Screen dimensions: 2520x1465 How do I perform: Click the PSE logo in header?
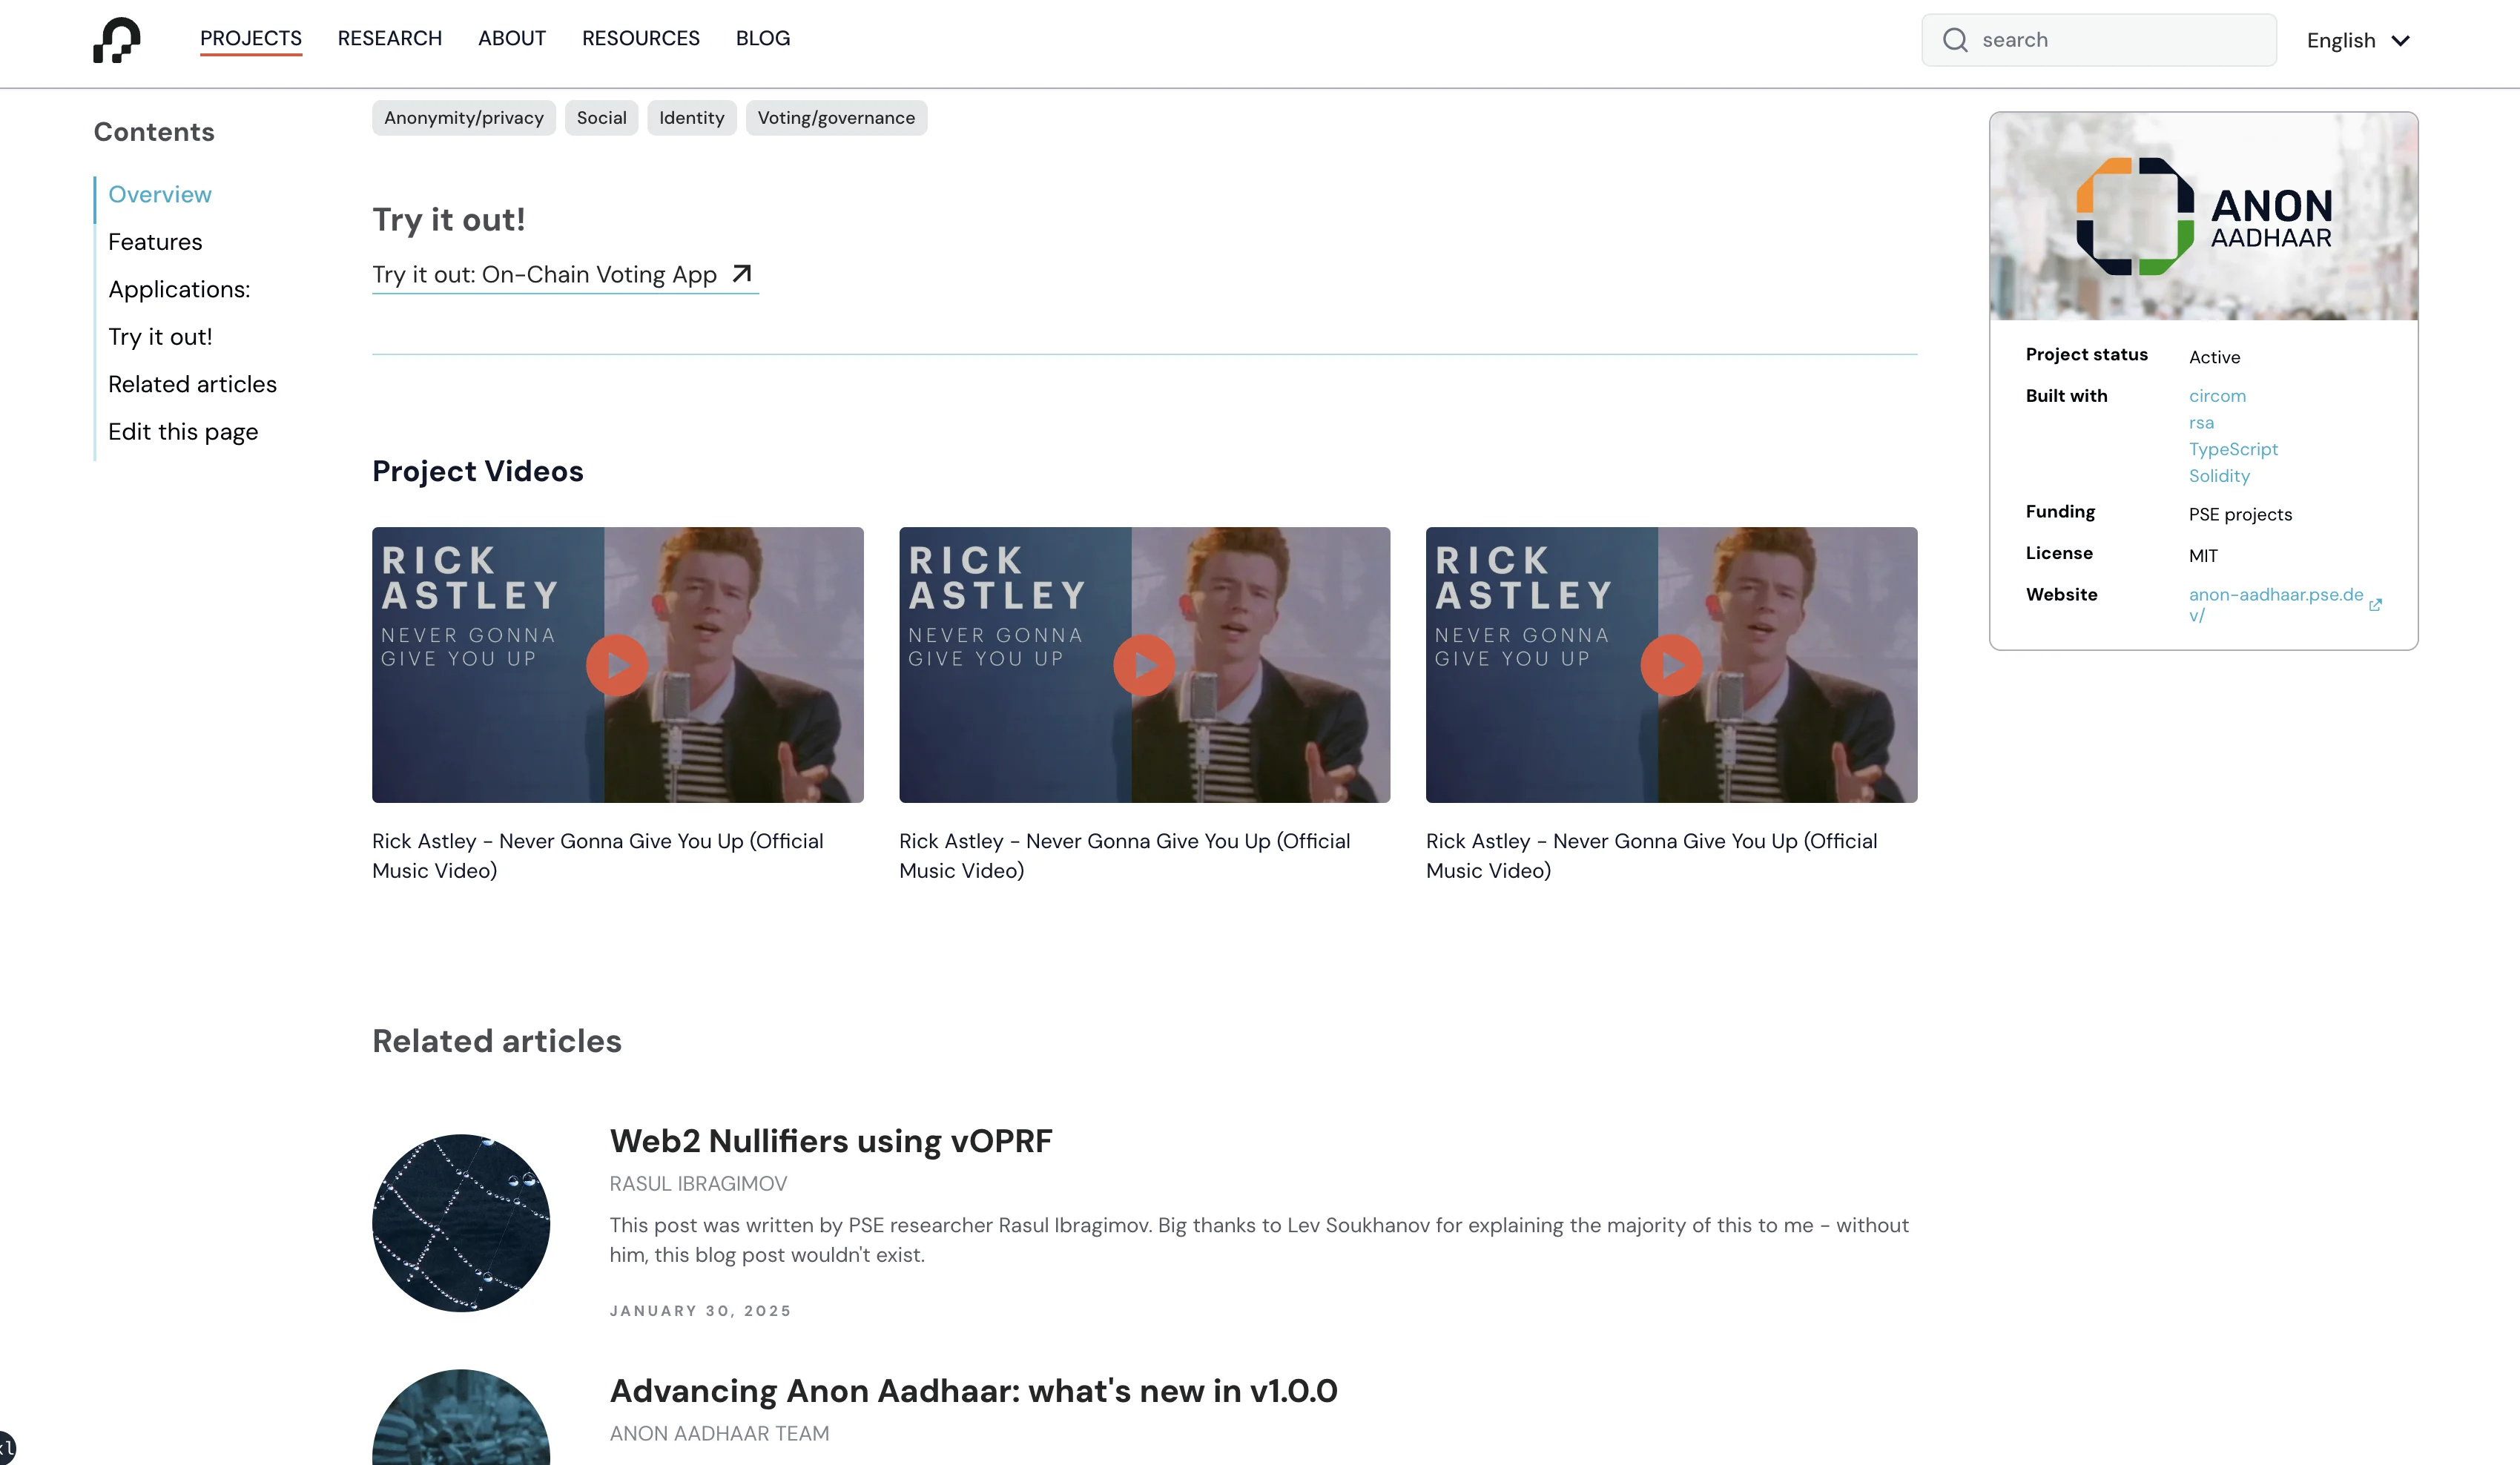pyautogui.click(x=117, y=40)
